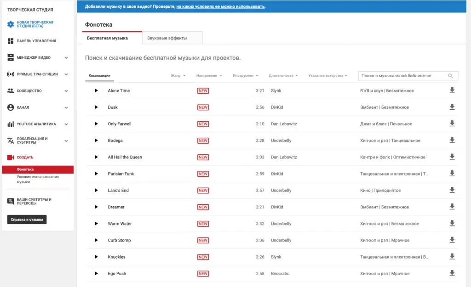Select the Композиции tab
This screenshot has height=287, width=471.
pos(99,76)
